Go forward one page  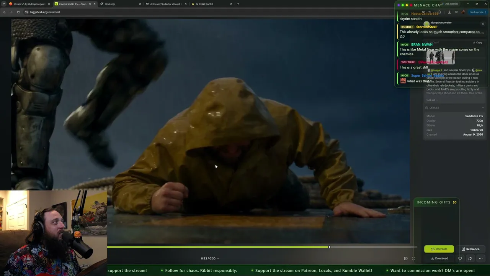point(11,12)
